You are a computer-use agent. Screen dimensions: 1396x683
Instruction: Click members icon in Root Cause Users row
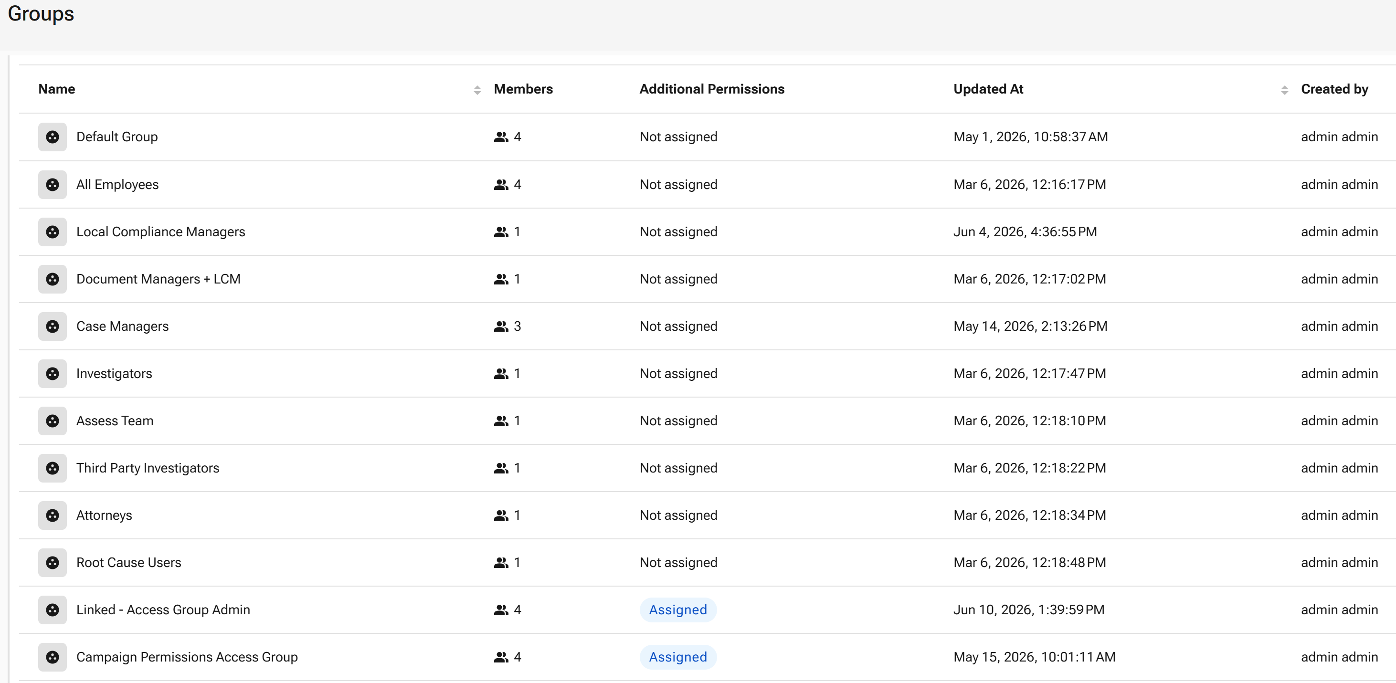point(501,563)
